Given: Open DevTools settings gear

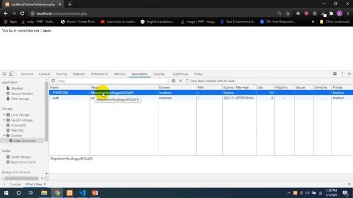Looking at the screenshot, I should (x=335, y=74).
